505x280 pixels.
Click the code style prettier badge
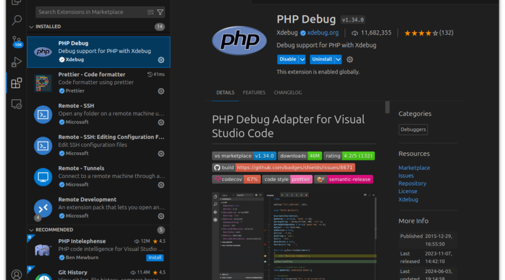coord(287,179)
